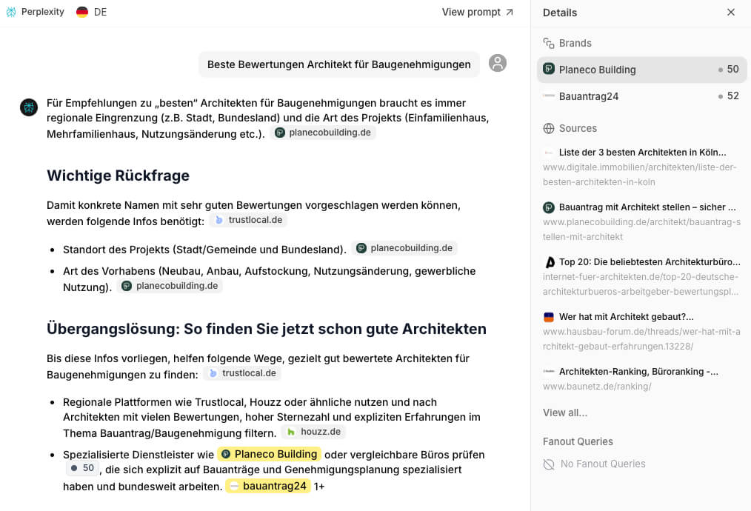
Task: Click the Perplexity logo icon
Action: tap(11, 12)
